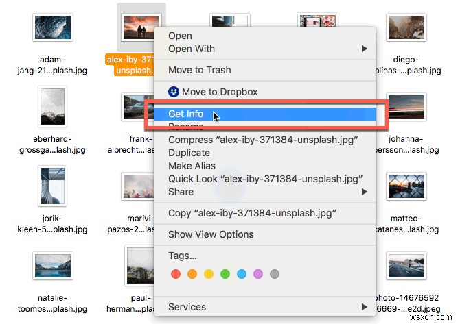The height and width of the screenshot is (324, 460).
Task: Click the eberhard-grossga...lash.jpg file name
Action: [x=52, y=145]
